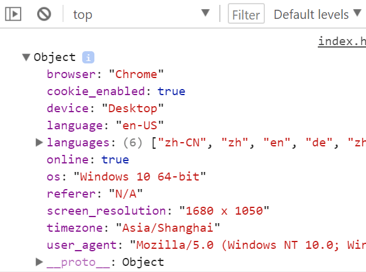Select the screen_resolution "1680 x 1050" value
This screenshot has height=272, width=366.
click(x=223, y=211)
